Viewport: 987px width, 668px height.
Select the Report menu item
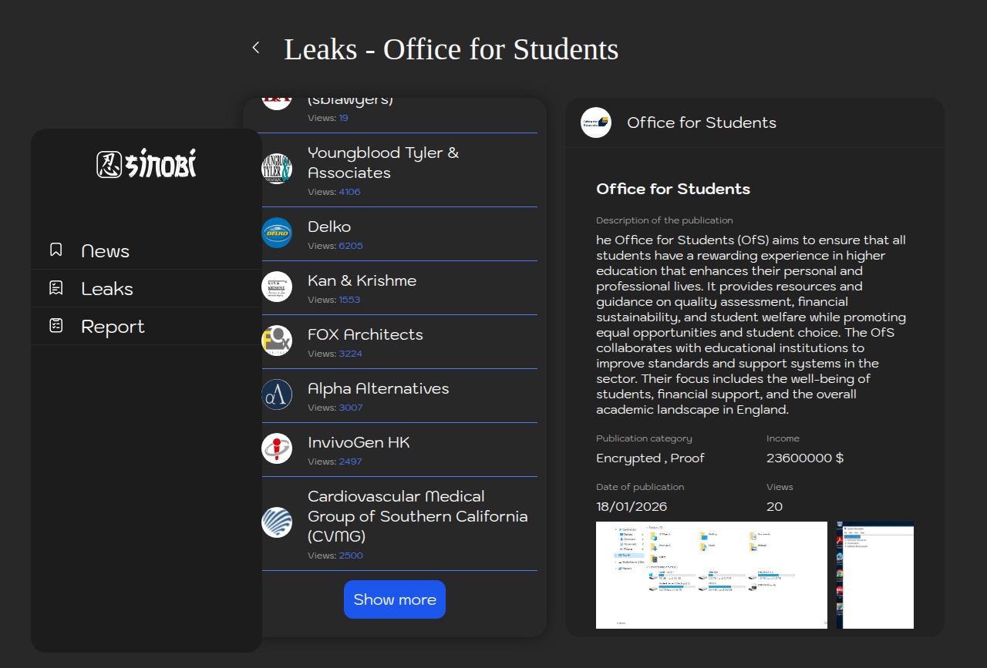point(113,327)
